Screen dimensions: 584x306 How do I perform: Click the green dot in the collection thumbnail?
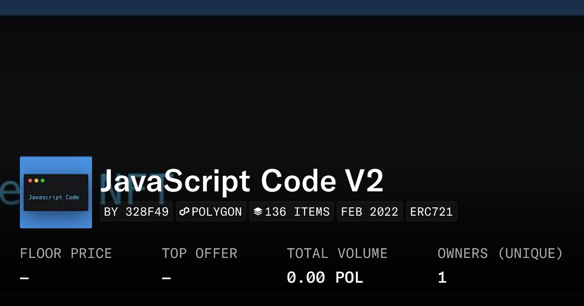coord(43,181)
